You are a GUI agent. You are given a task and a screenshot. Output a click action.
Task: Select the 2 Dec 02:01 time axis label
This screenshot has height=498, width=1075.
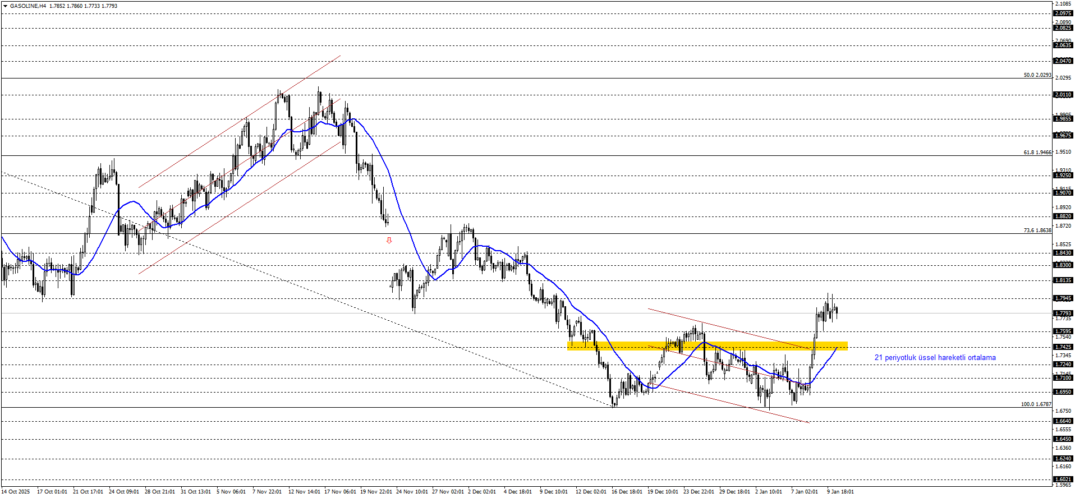click(482, 492)
